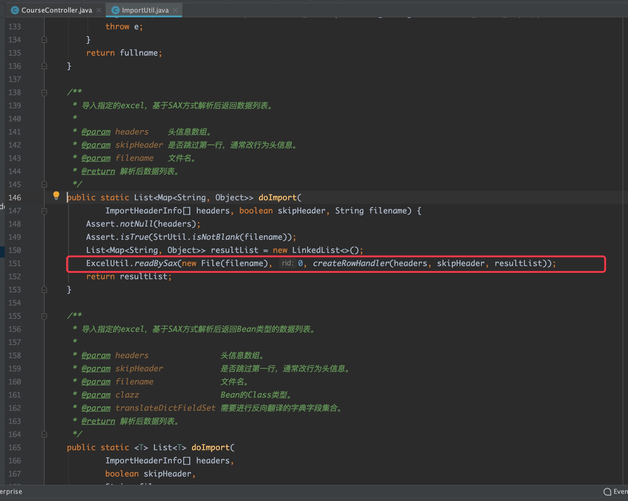Close the ImportUtil.java tab
The image size is (628, 501).
176,10
